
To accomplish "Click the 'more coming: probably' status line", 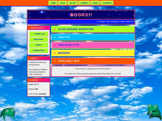I will pos(37,94).
